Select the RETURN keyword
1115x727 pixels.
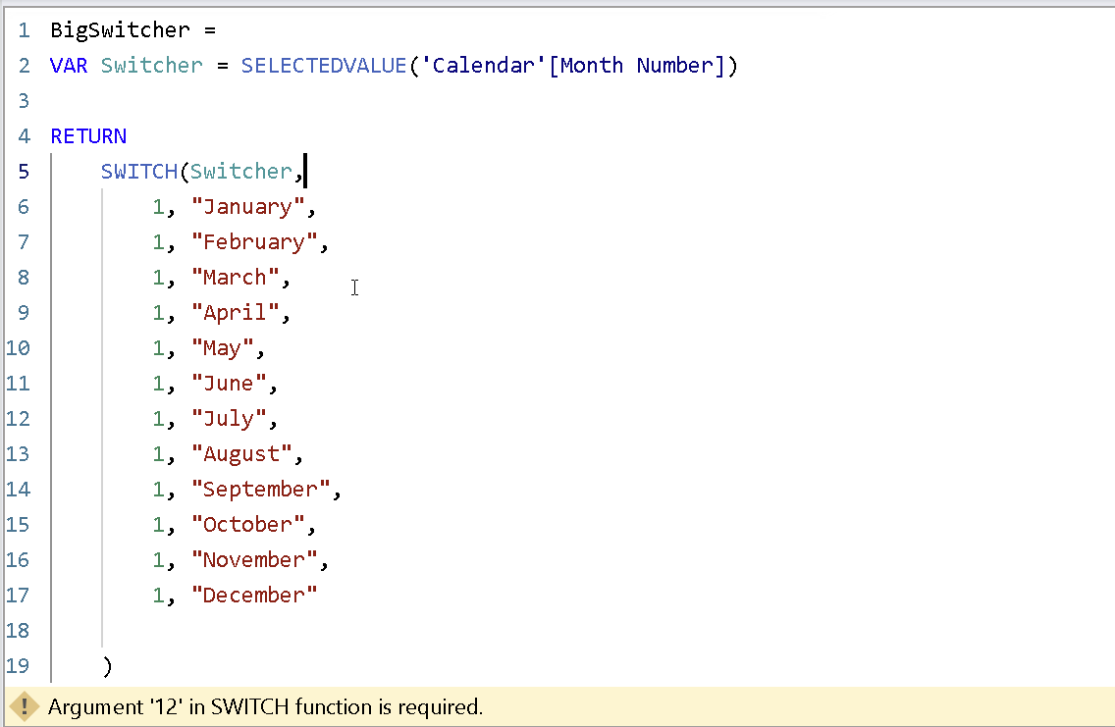click(87, 135)
